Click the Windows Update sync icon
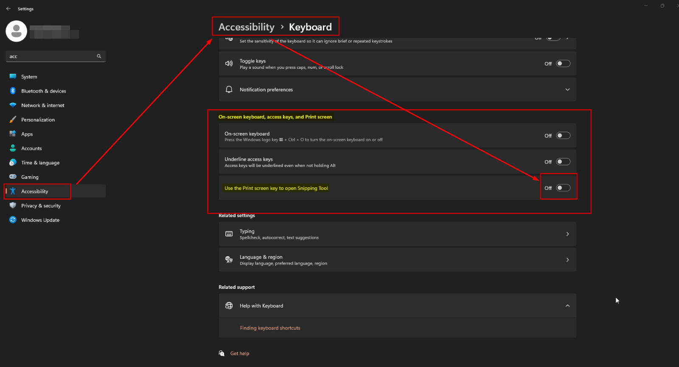This screenshot has width=679, height=367. click(x=13, y=220)
